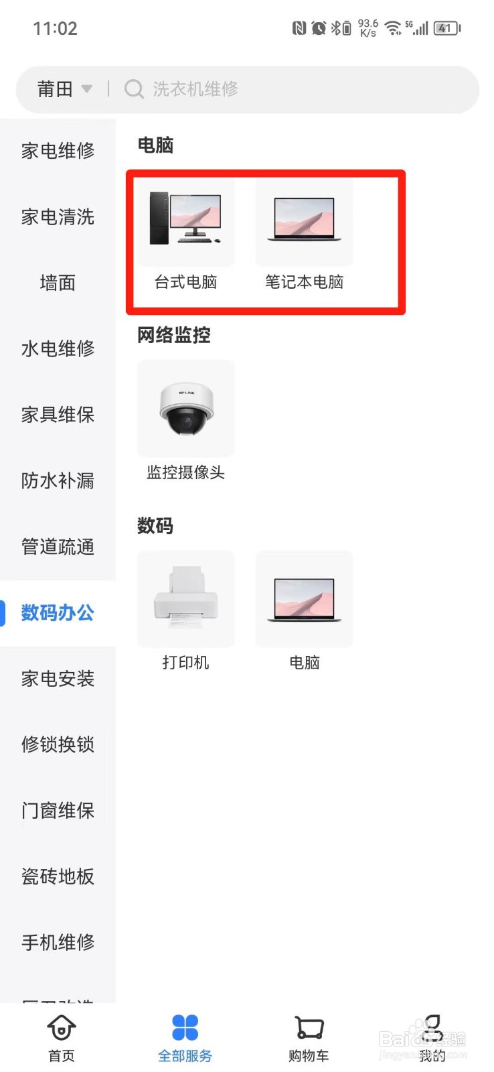The height and width of the screenshot is (1072, 494).
Task: Open the 瓷砖地板 category
Action: (x=58, y=876)
